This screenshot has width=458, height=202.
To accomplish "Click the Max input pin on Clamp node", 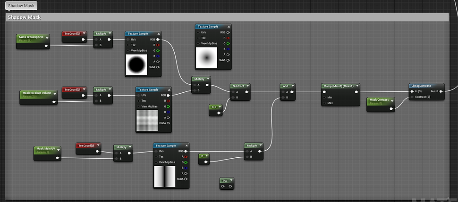I will (324, 103).
